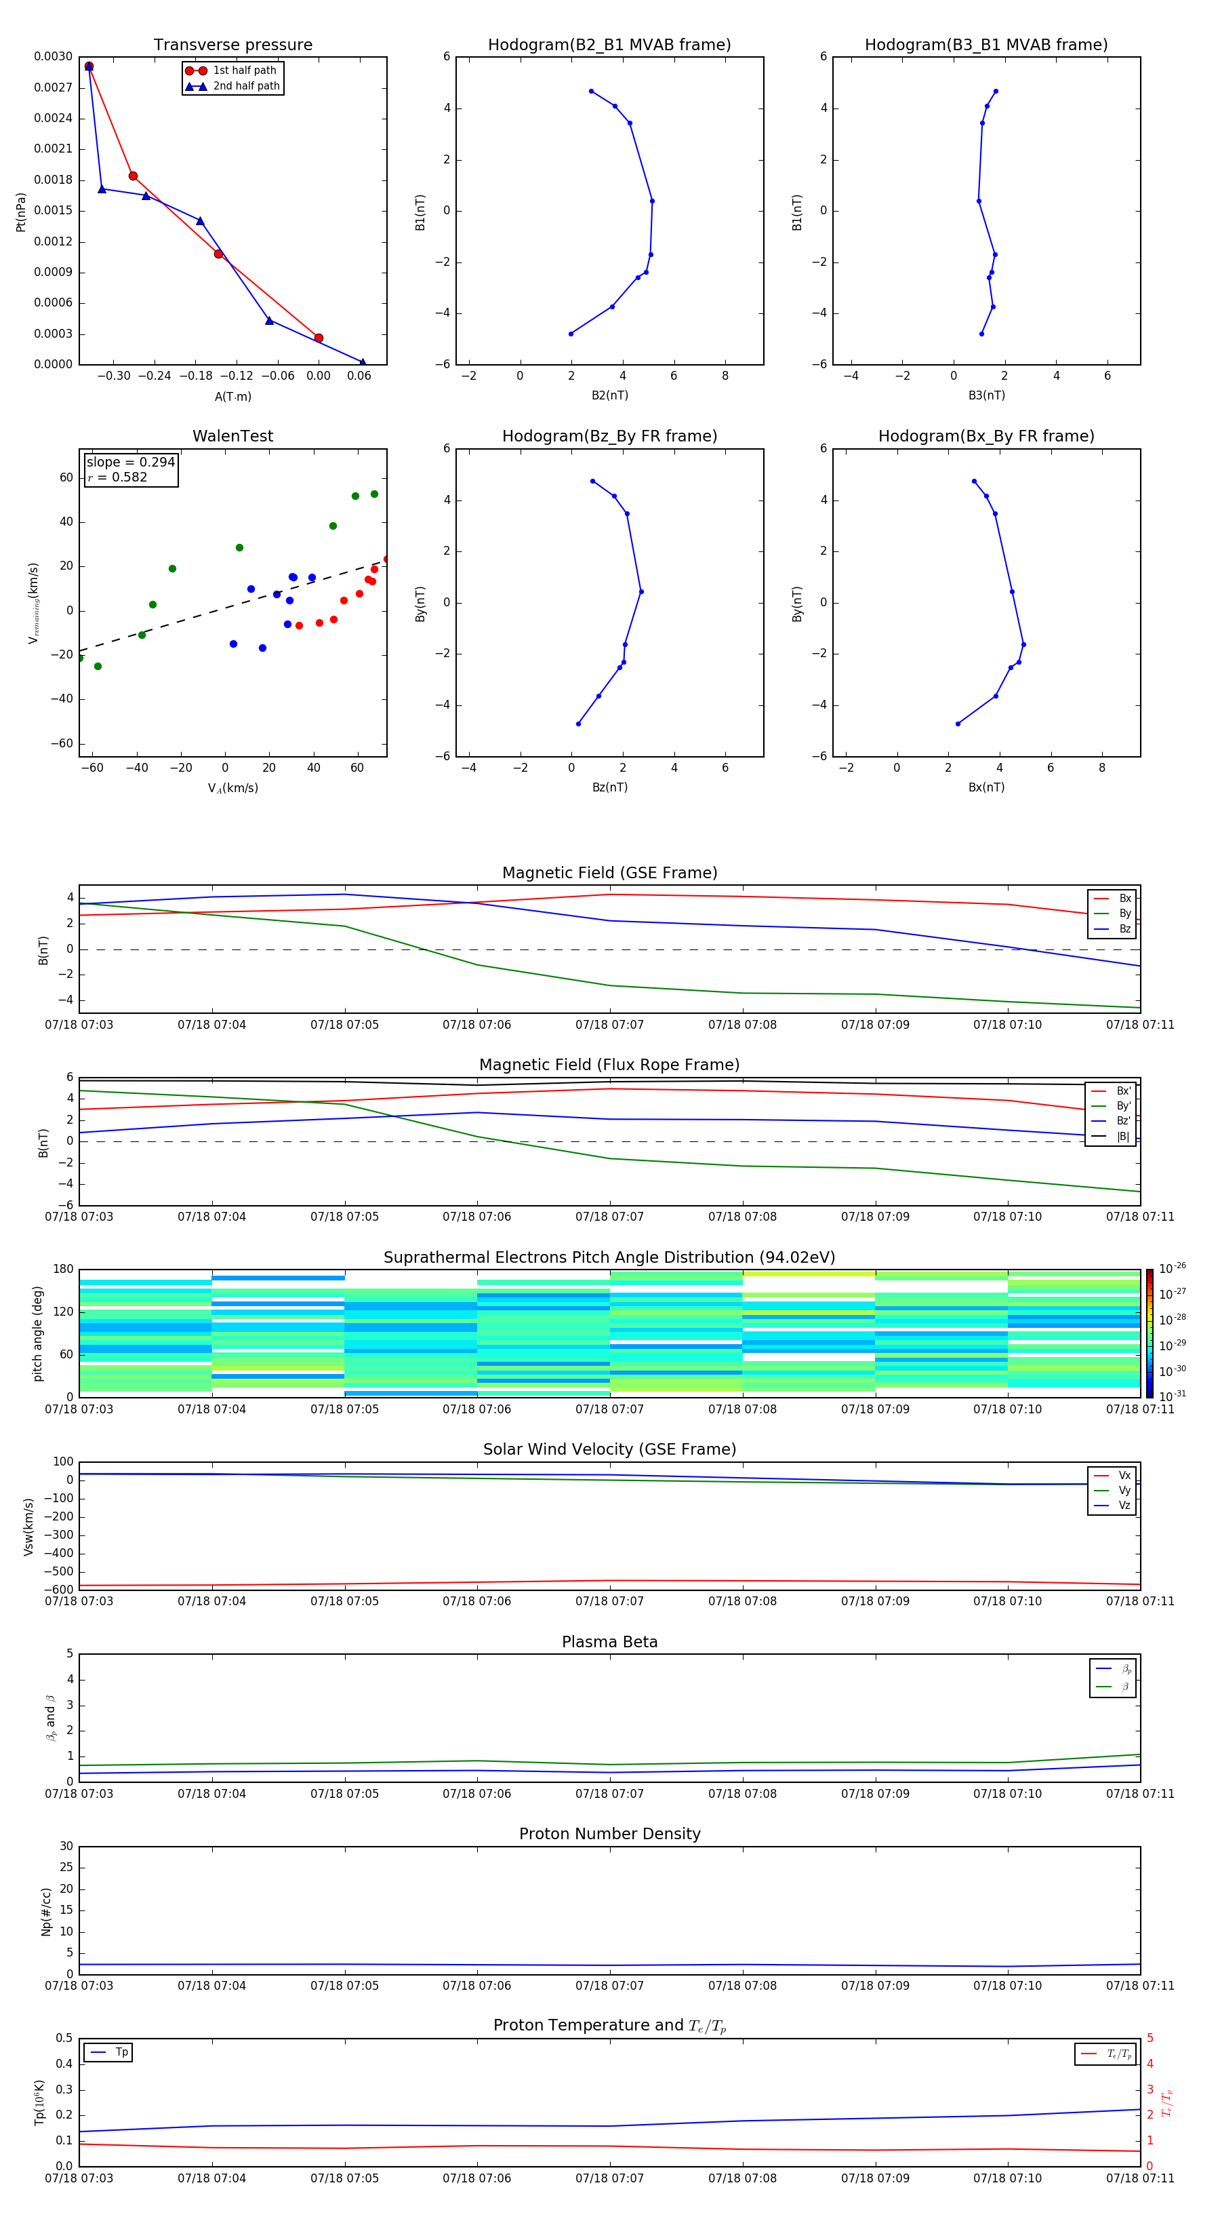
Task: Click the '2nd half path' legend entry
Action: 232,86
